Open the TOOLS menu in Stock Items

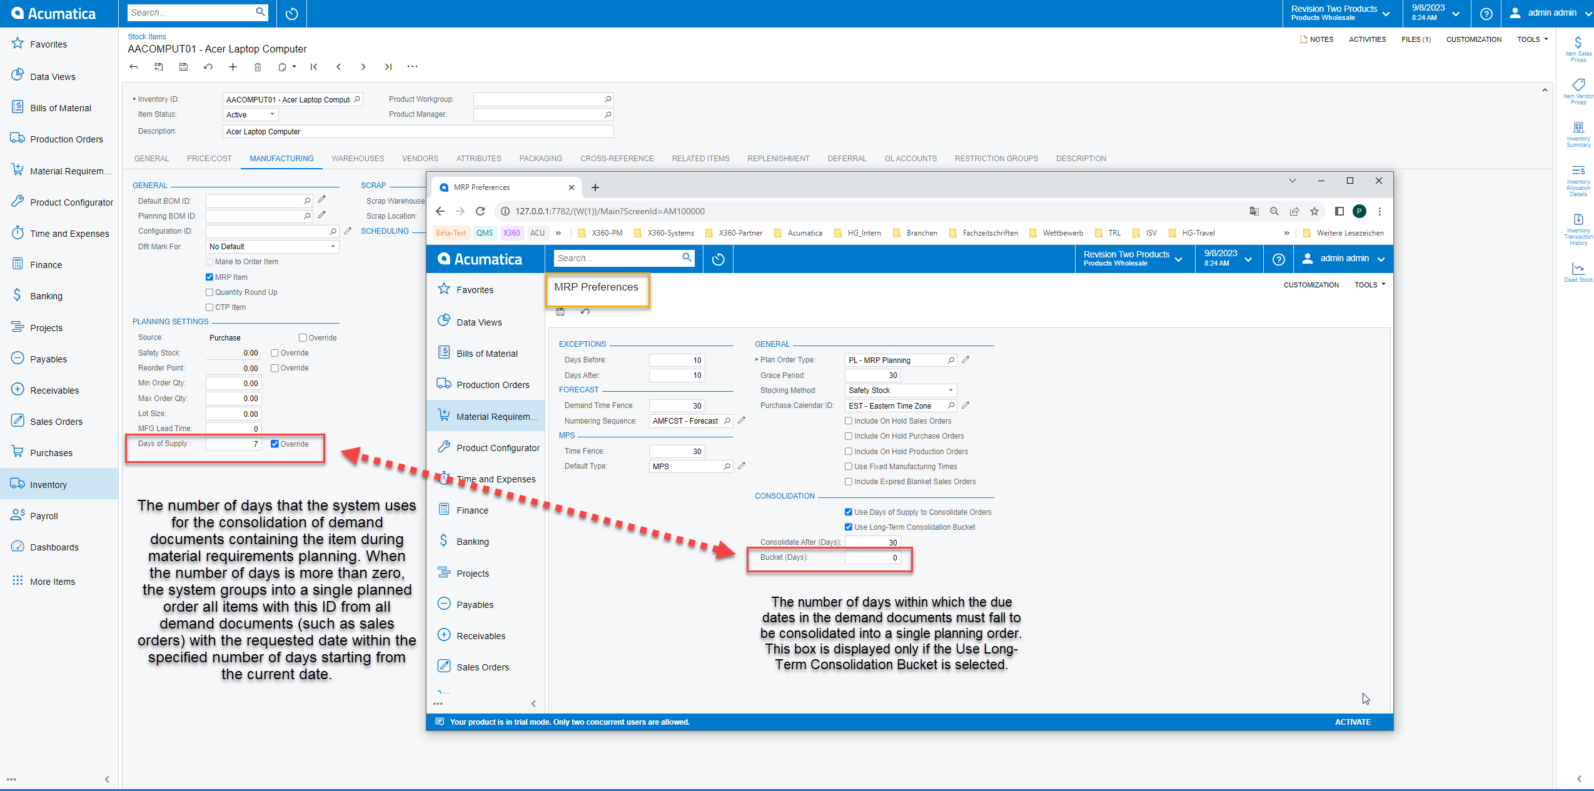click(1532, 39)
